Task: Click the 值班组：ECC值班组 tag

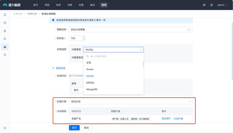Action: coord(140,119)
